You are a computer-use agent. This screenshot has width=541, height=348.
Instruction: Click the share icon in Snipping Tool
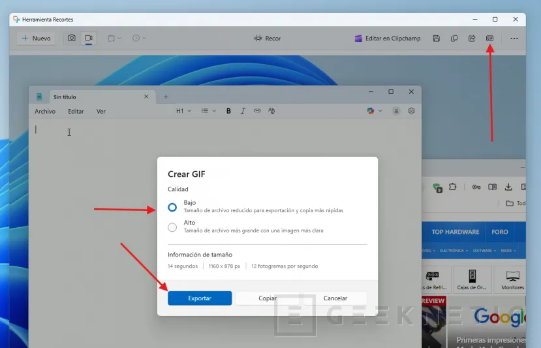coord(471,39)
